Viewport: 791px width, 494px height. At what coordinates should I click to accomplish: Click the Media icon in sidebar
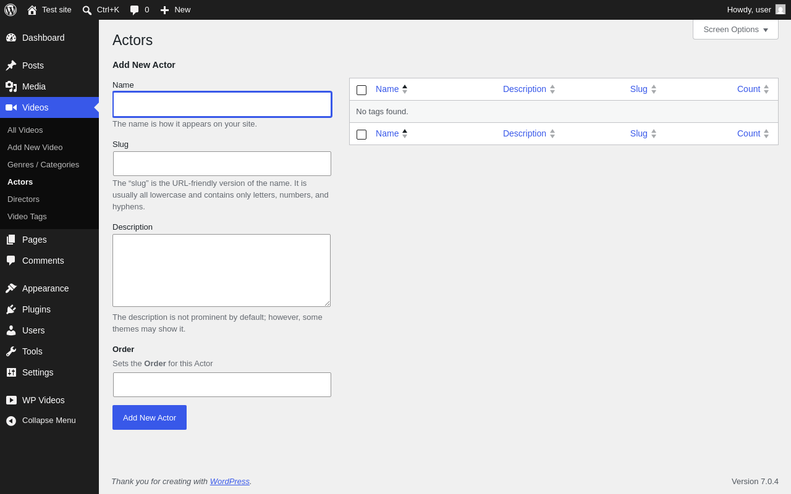(11, 86)
